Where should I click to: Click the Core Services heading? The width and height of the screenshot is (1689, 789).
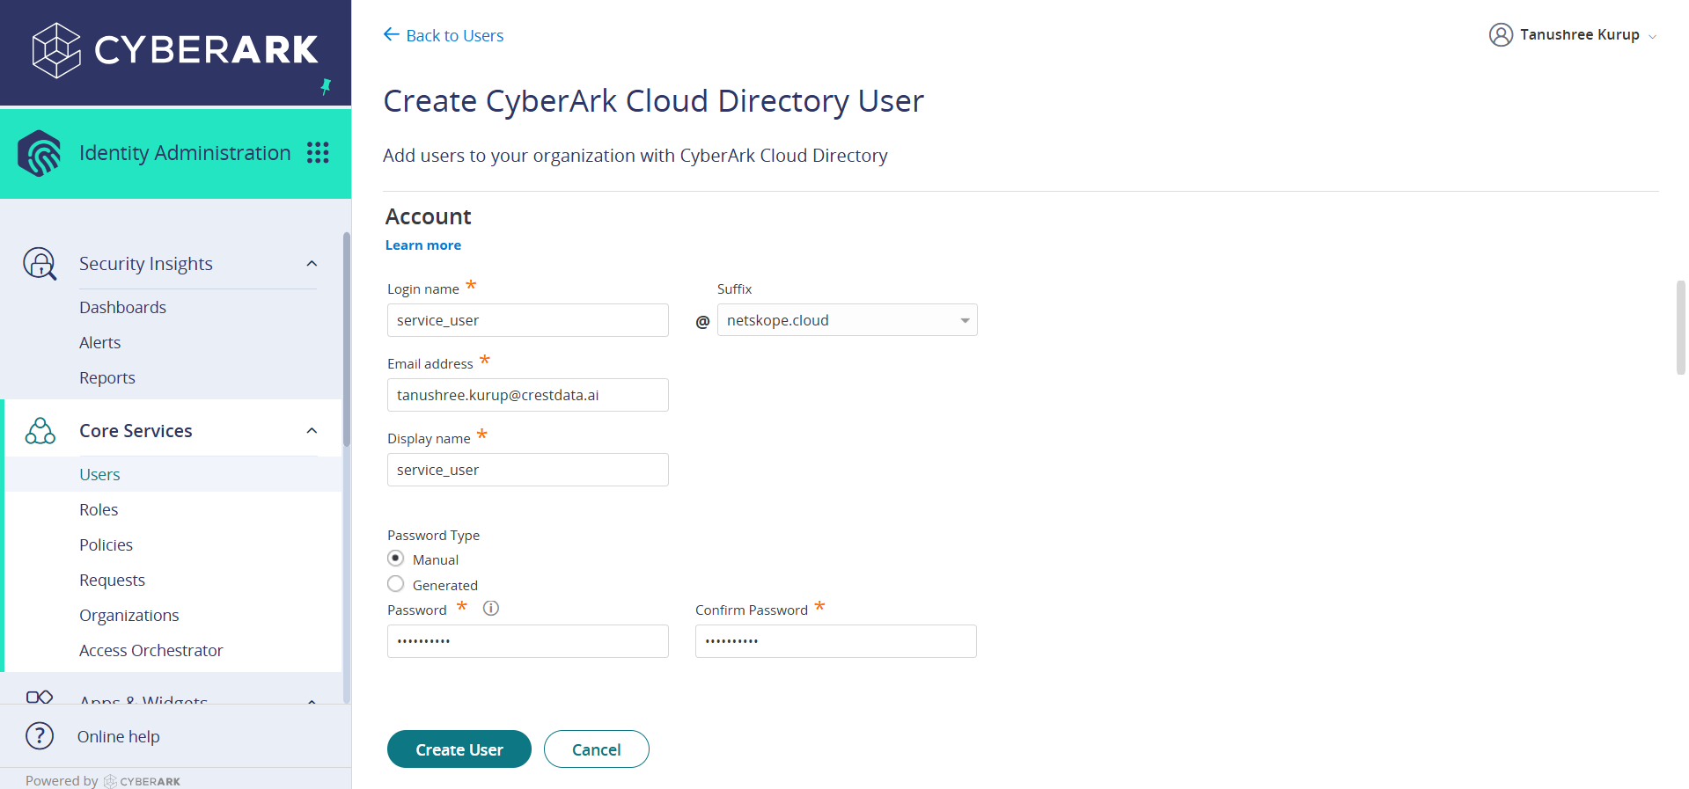tap(136, 431)
